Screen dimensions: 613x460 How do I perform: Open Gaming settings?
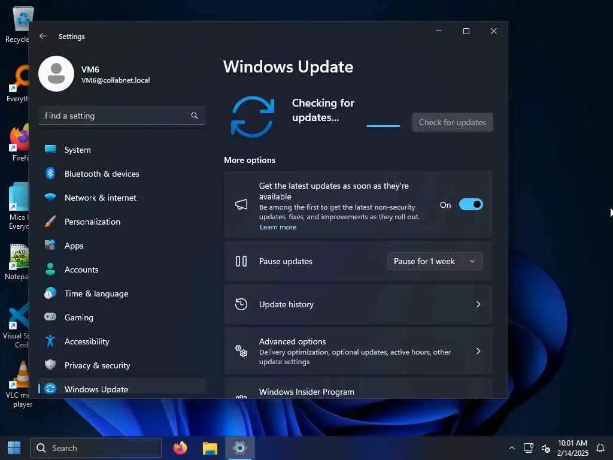coord(122,317)
